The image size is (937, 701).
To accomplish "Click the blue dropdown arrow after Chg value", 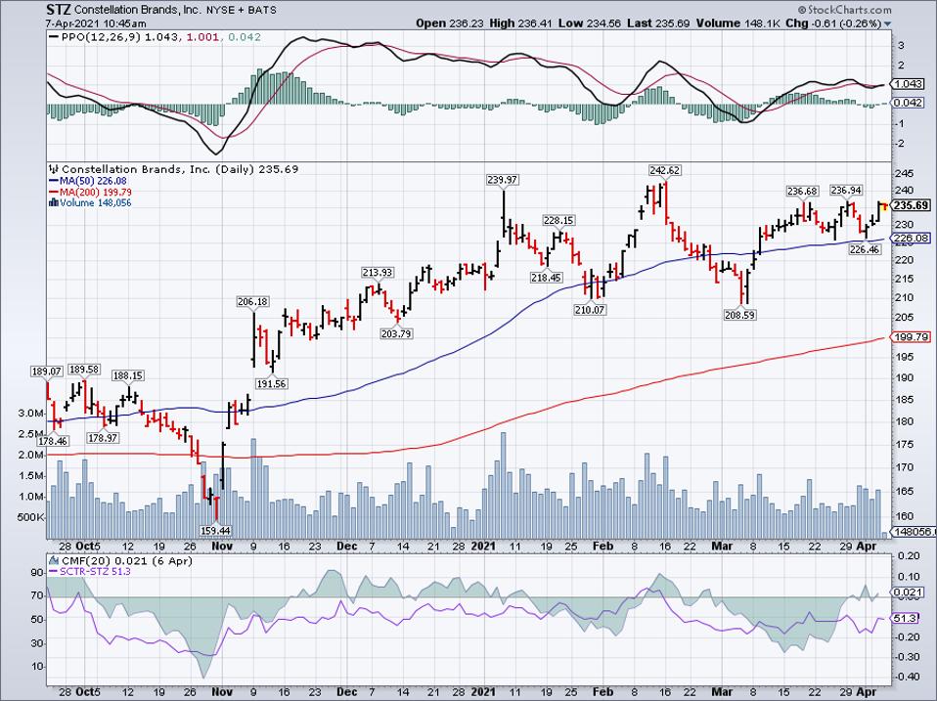I will (x=887, y=23).
